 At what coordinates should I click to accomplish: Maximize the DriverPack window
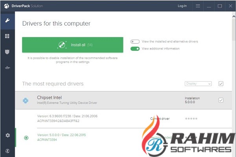220,6
